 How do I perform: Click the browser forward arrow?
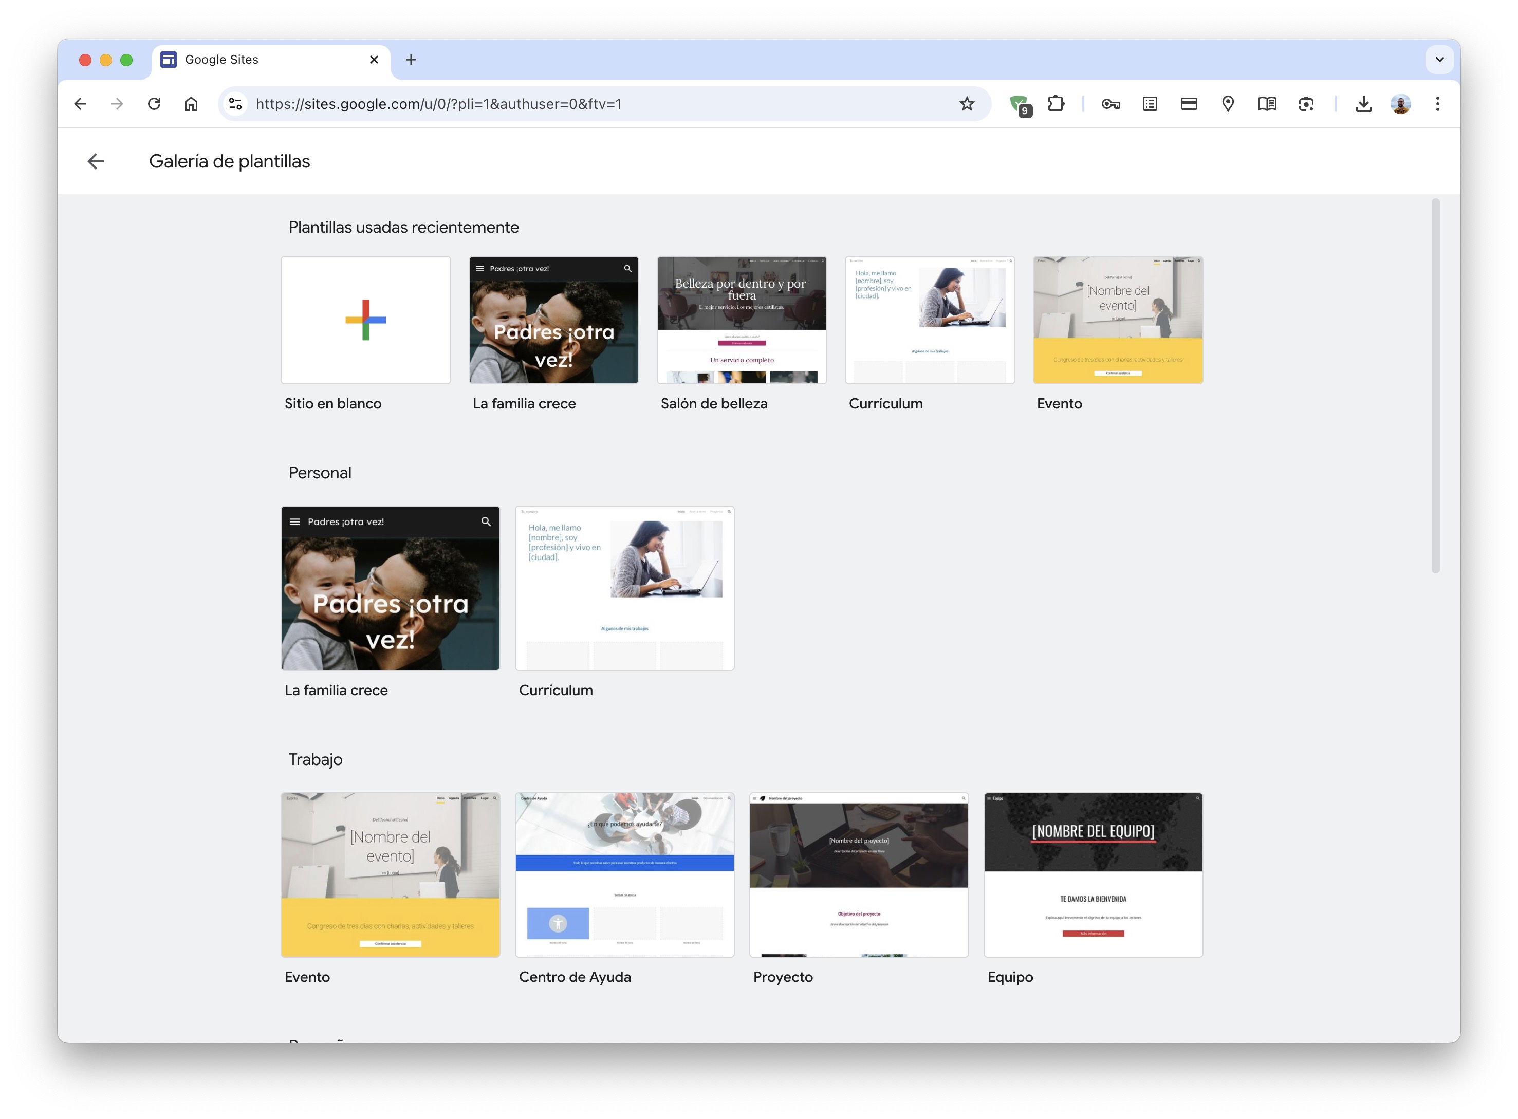click(x=117, y=104)
